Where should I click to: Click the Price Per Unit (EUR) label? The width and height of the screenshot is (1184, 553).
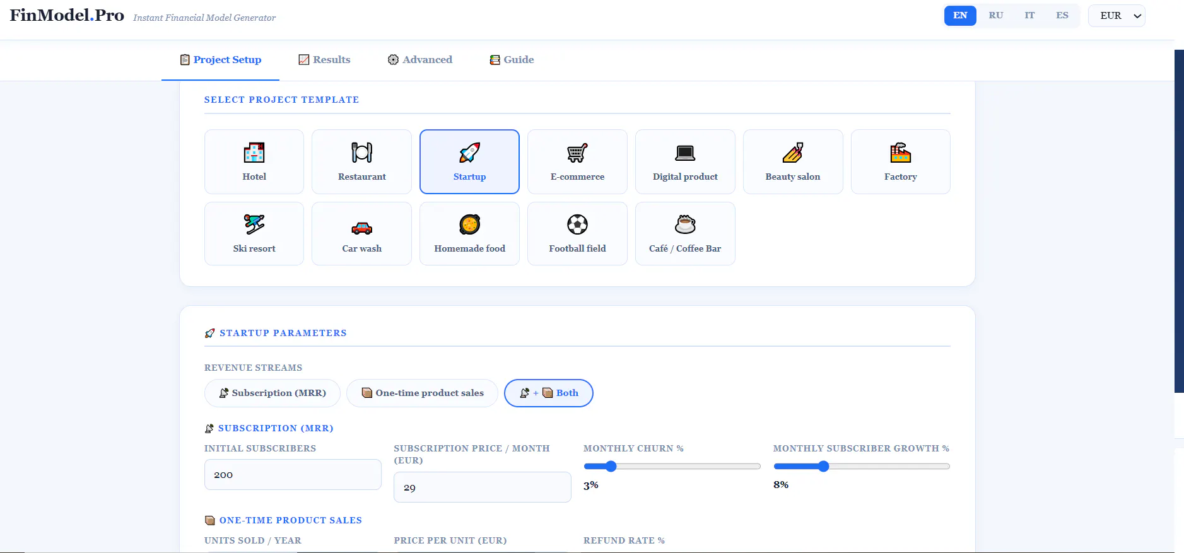tap(450, 540)
